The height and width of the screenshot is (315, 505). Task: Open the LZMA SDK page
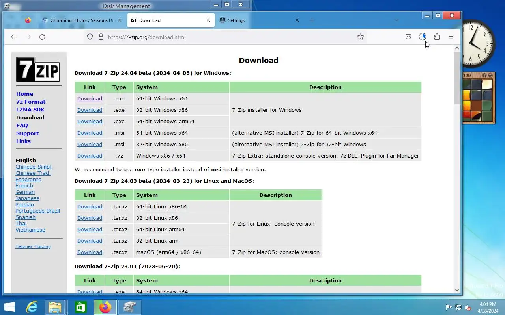pyautogui.click(x=30, y=109)
